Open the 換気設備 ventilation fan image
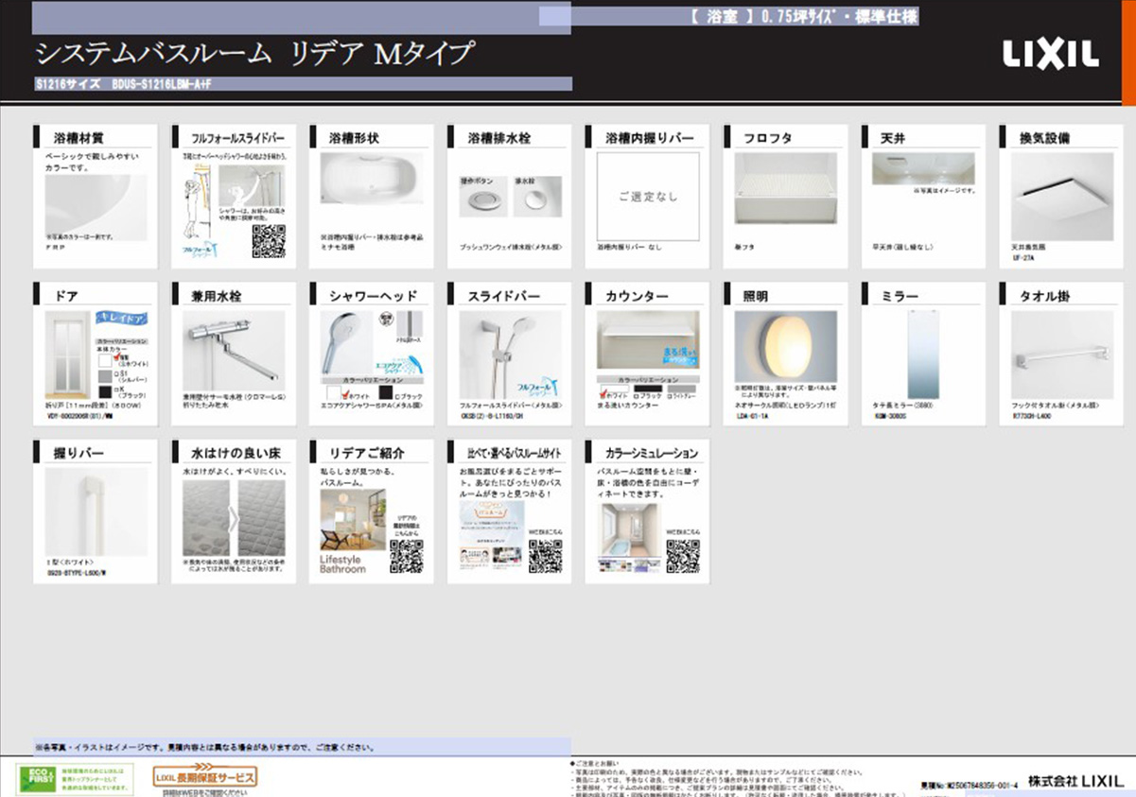Image resolution: width=1136 pixels, height=797 pixels. point(1061,197)
